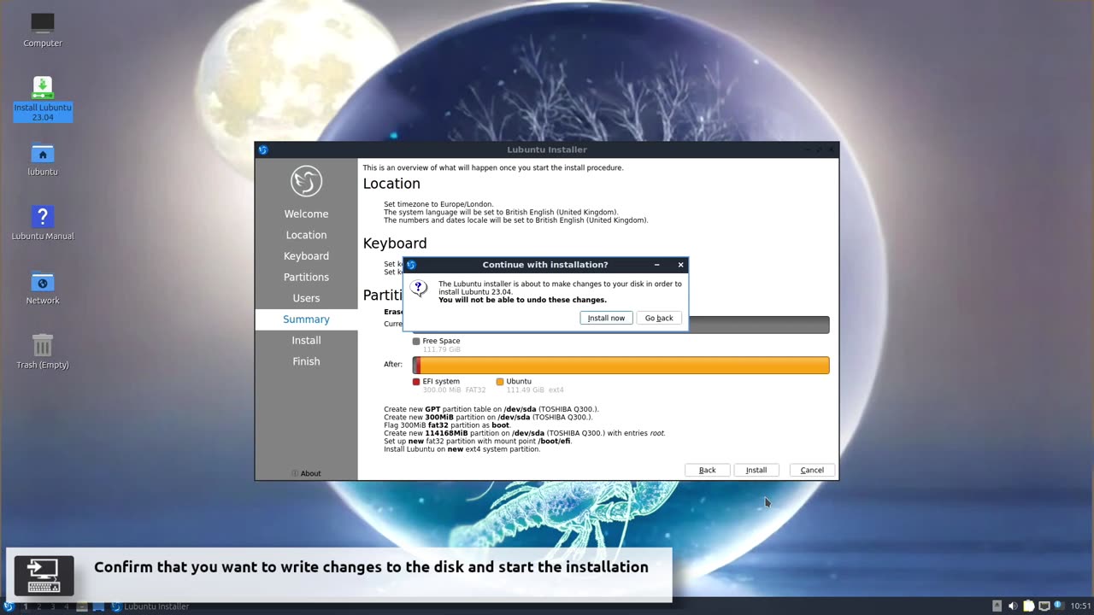Image resolution: width=1094 pixels, height=615 pixels.
Task: Open the Partitions step in the sidebar
Action: (306, 277)
